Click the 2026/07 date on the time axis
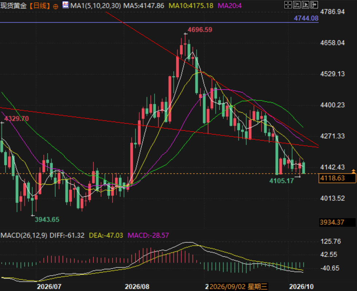Screen dimensions: 357x291 click(49, 287)
